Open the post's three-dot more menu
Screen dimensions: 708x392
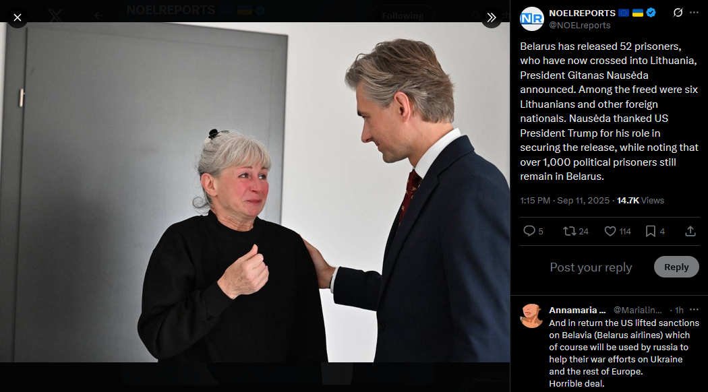[x=694, y=13]
